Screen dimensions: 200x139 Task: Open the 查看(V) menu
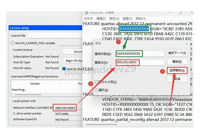[127, 19]
